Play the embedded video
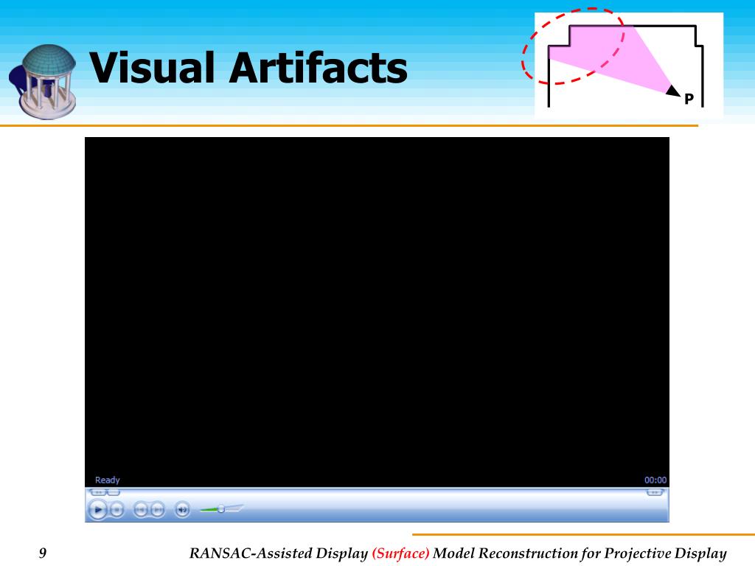The image size is (755, 566). pos(98,509)
